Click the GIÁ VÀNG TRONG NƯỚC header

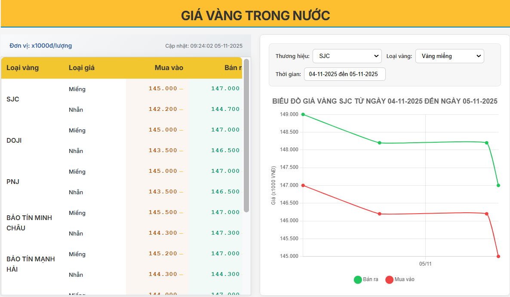(x=255, y=14)
